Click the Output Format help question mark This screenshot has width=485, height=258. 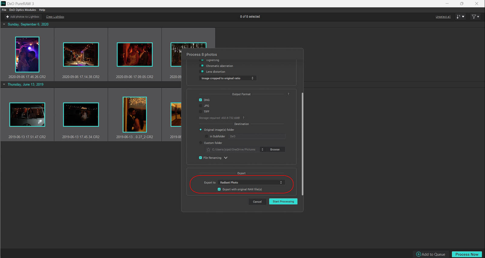click(288, 94)
